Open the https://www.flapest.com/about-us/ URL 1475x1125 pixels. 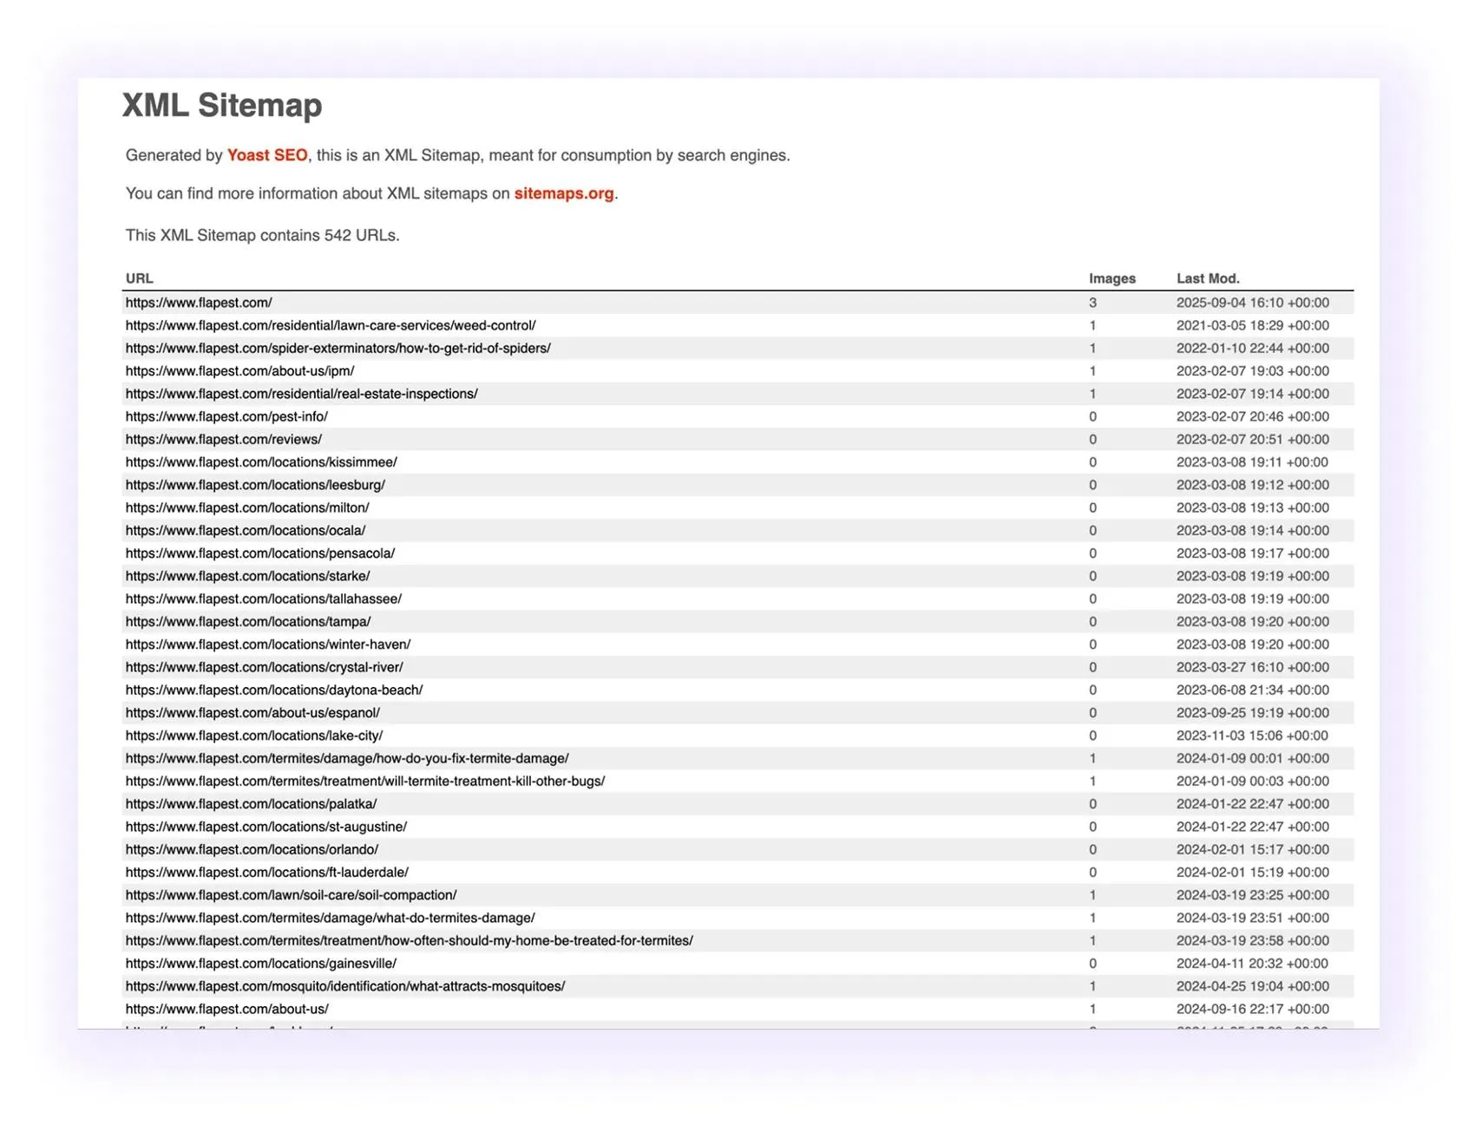[227, 1009]
